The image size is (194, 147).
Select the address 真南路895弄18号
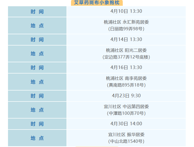point(126,85)
